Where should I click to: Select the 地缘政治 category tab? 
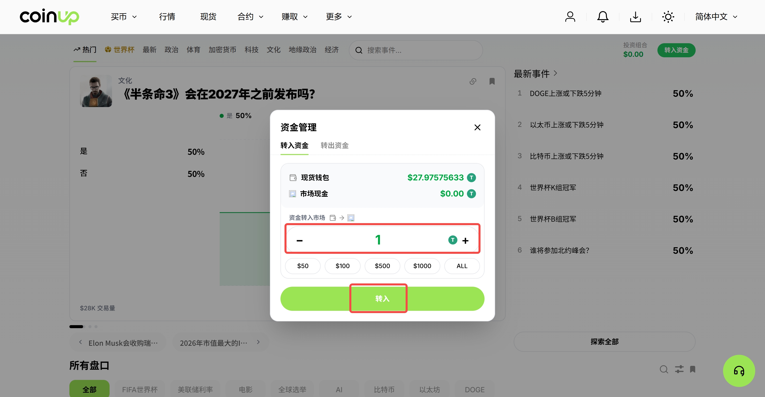302,49
